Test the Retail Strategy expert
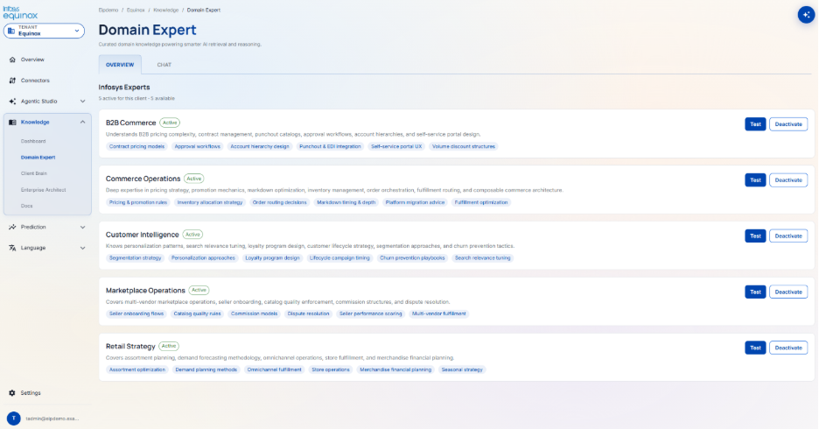 [x=755, y=348]
